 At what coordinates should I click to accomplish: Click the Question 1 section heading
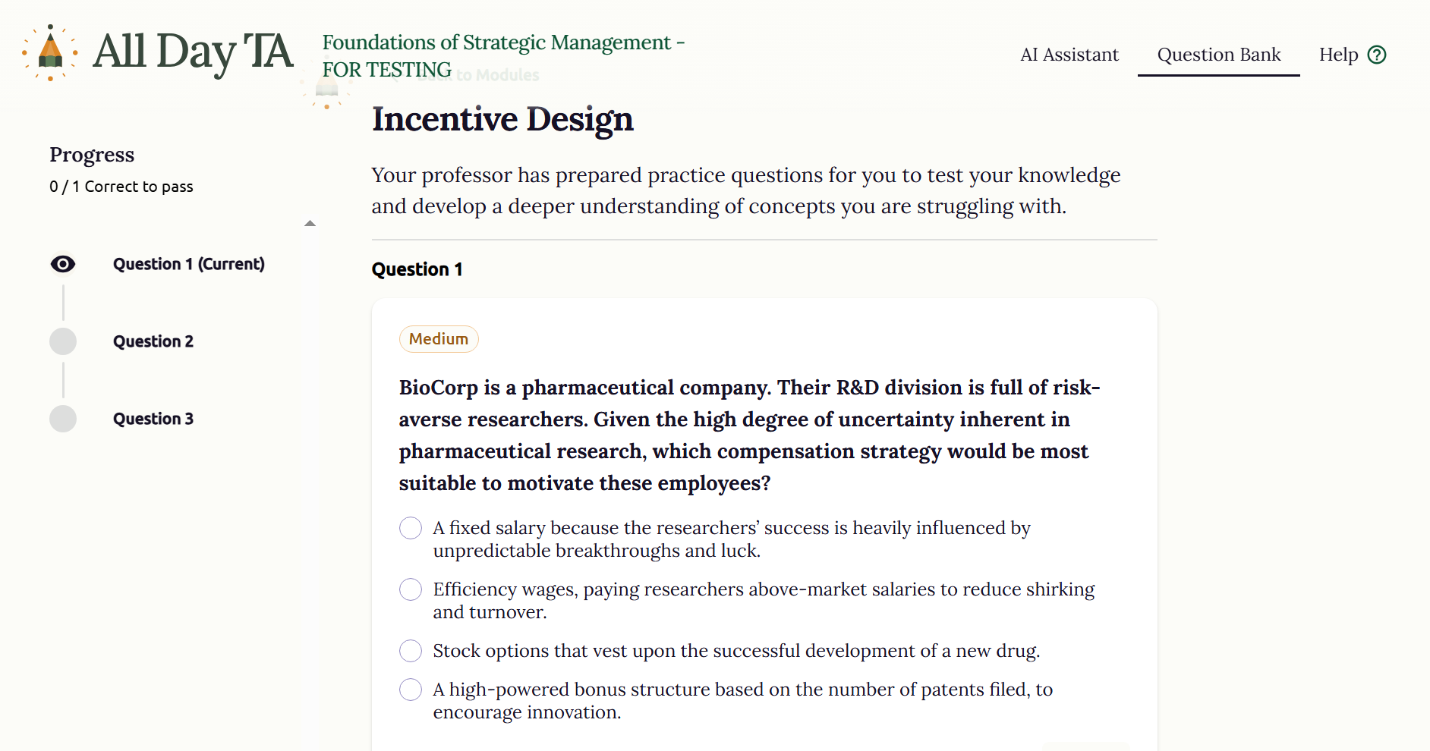click(417, 269)
